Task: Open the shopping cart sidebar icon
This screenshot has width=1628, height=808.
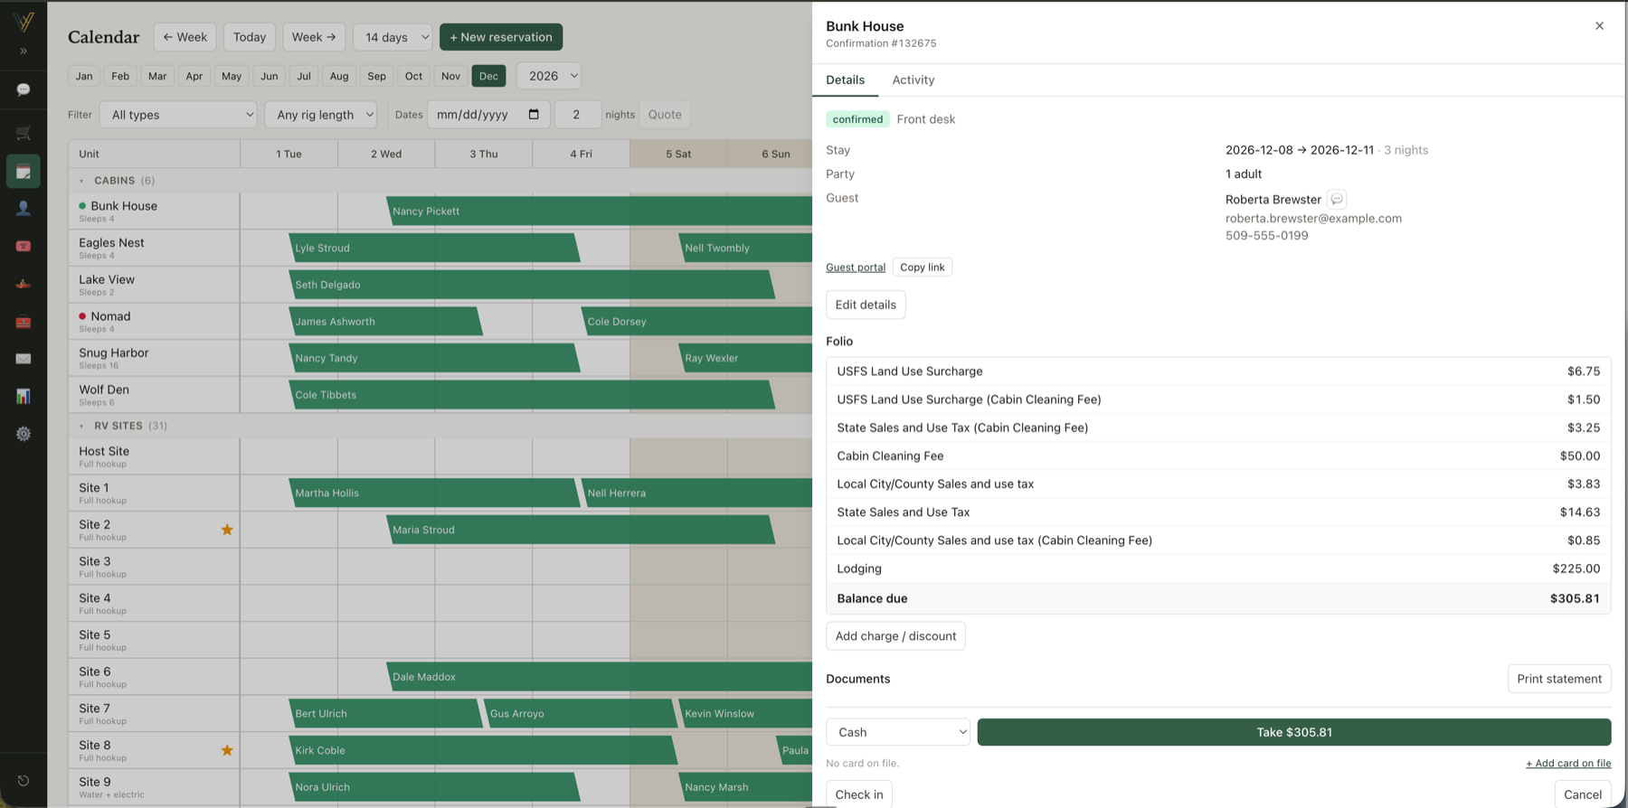Action: (x=24, y=134)
